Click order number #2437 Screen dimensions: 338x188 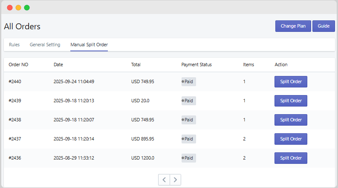pyautogui.click(x=15, y=139)
